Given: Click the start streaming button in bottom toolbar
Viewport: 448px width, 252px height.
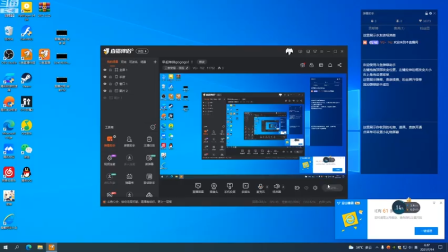Looking at the screenshot, I should [332, 188].
